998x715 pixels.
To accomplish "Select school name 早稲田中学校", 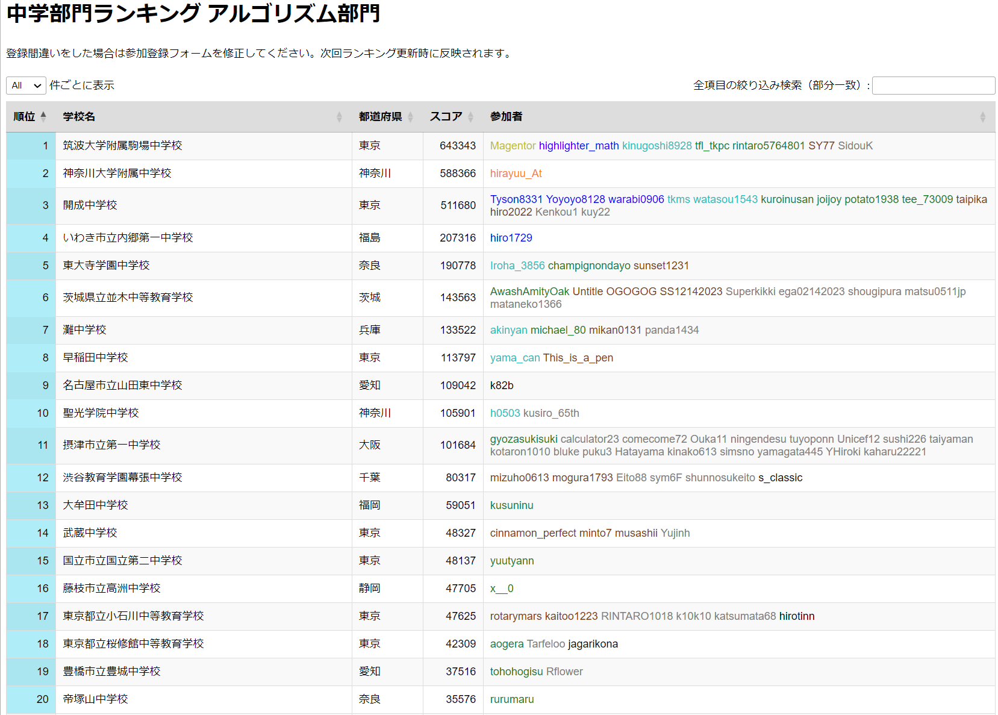I will tap(96, 358).
